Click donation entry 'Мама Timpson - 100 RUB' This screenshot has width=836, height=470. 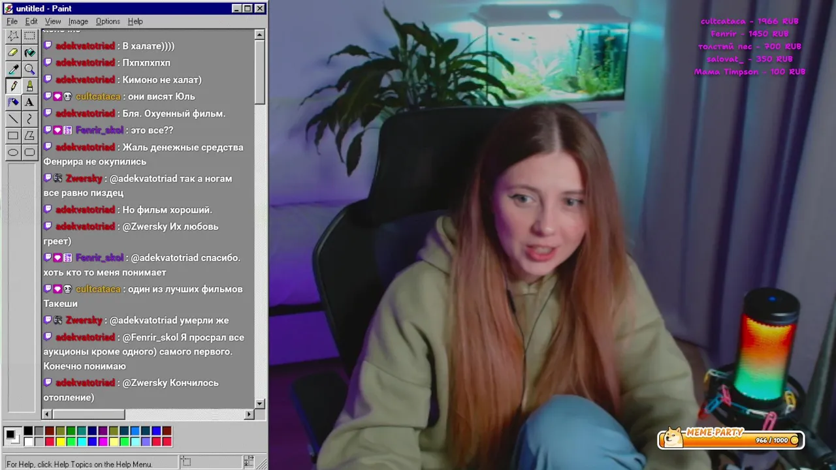(x=750, y=72)
